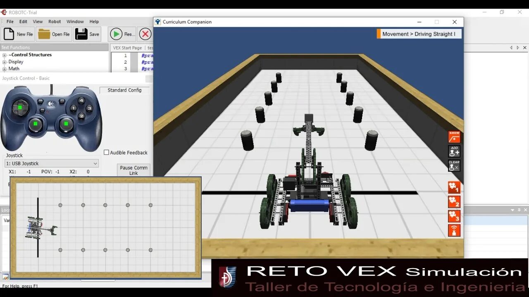This screenshot has height=297, width=529.
Task: Click the Standard Config button
Action: 124,90
